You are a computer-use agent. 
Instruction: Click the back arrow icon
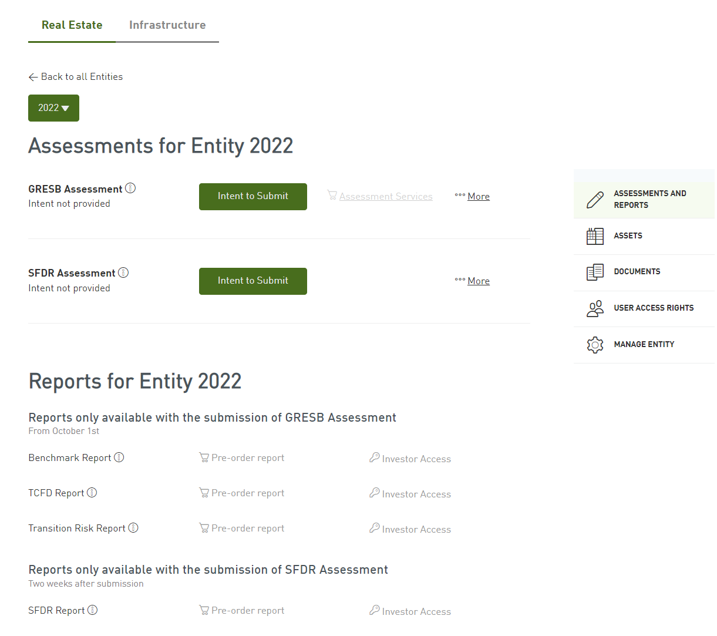tap(33, 77)
